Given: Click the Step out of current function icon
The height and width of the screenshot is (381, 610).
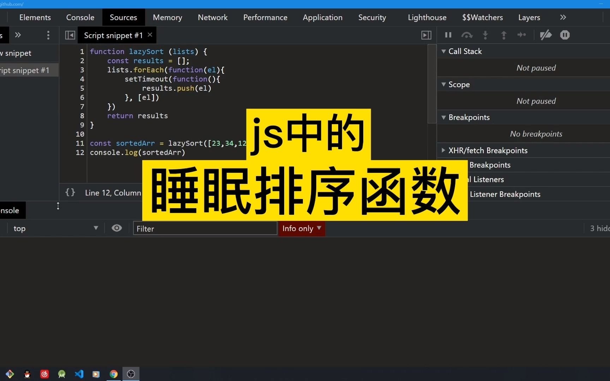Looking at the screenshot, I should (x=503, y=35).
